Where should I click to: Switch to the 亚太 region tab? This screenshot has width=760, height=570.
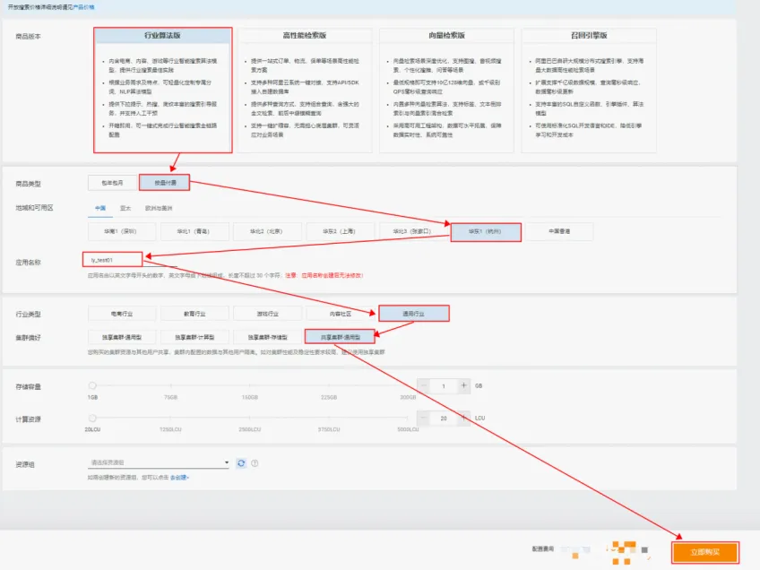pos(125,209)
